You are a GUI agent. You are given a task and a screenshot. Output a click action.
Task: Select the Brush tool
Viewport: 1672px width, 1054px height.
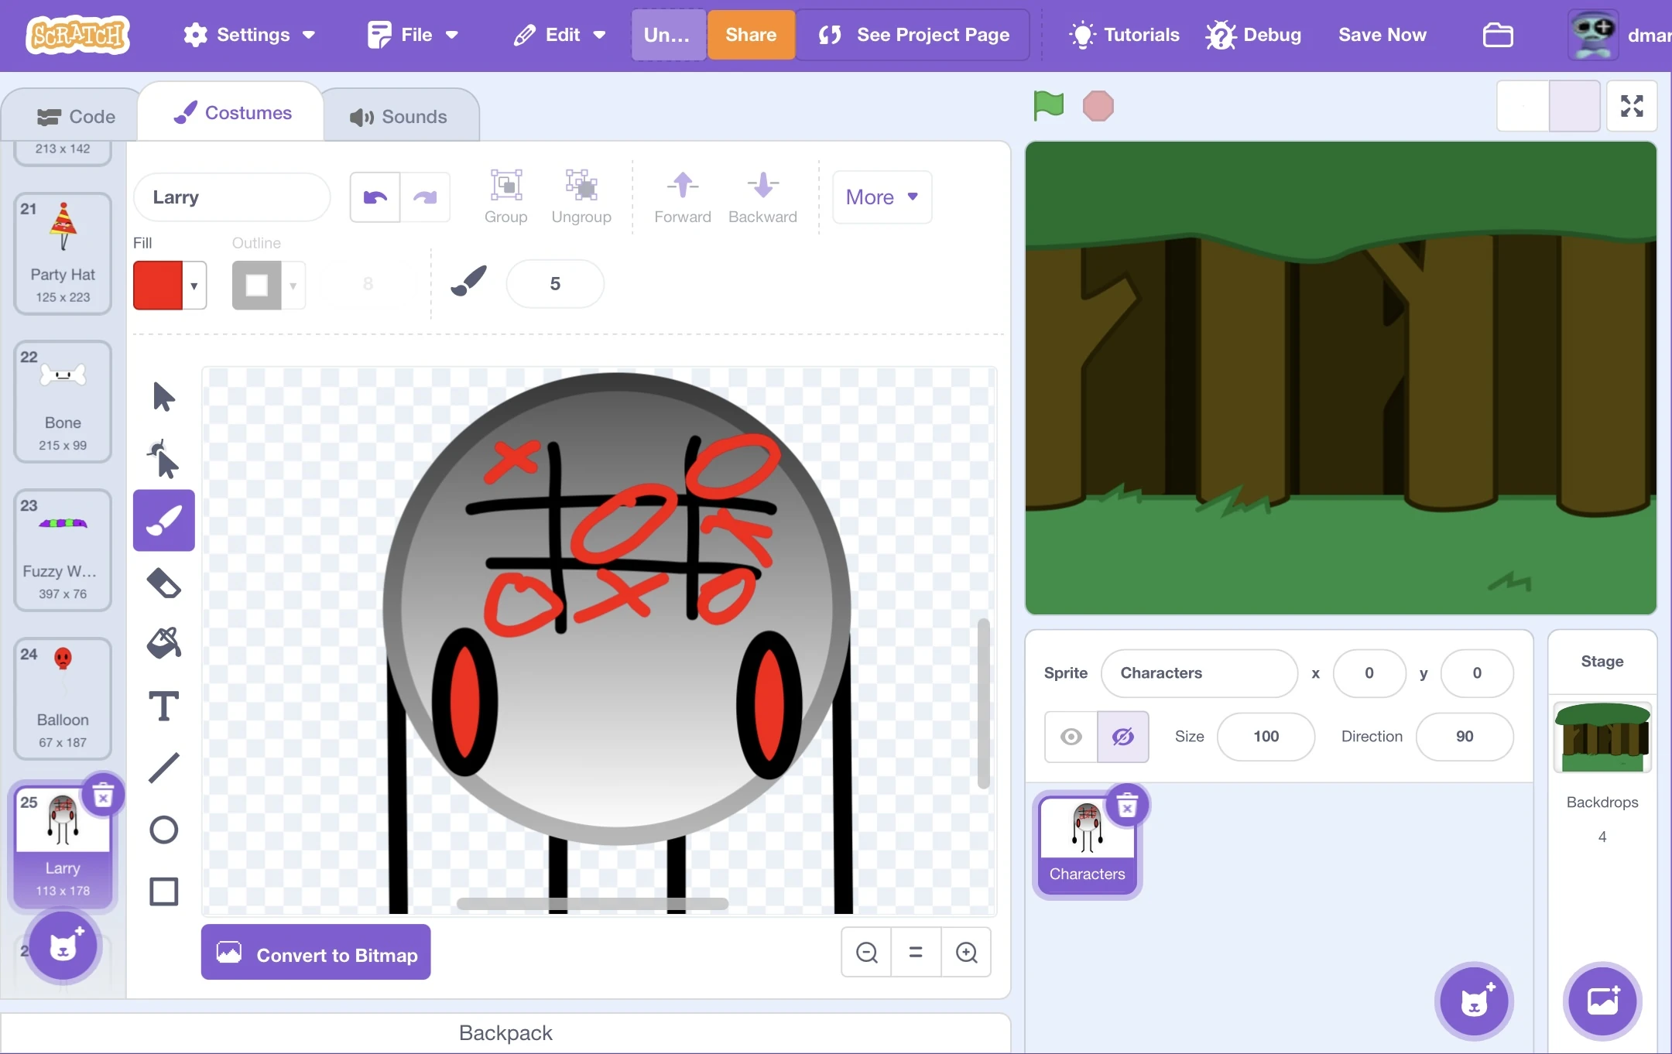[163, 520]
